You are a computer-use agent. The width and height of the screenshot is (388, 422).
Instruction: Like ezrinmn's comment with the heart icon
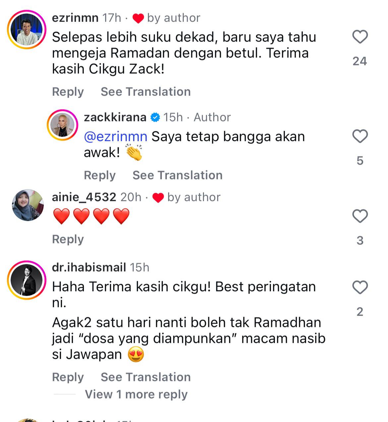360,37
